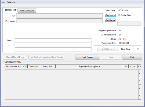Image resolution: width=145 pixels, height=107 pixels.
Task: Open the Reporting menu
Action: (x=11, y=2)
